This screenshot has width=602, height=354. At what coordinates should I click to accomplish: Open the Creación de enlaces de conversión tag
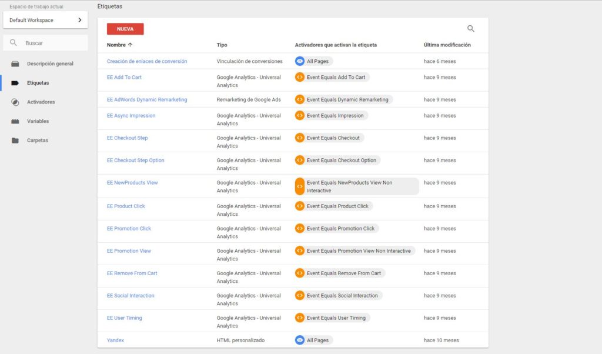(x=147, y=61)
